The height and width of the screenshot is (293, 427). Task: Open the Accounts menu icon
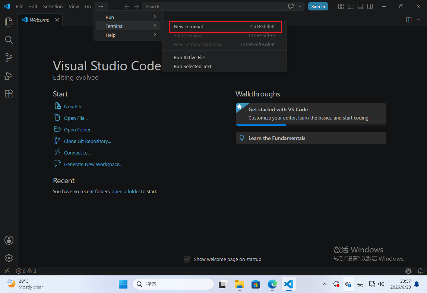click(x=9, y=240)
